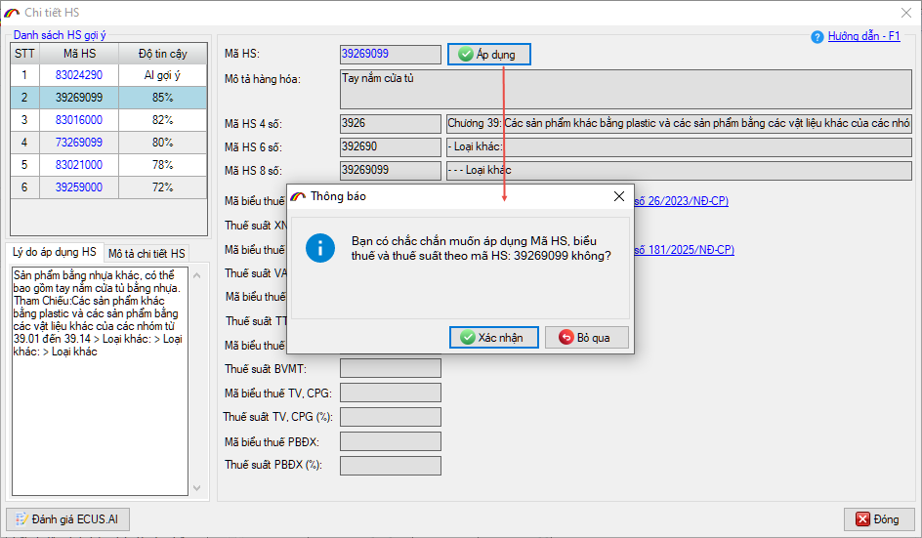The width and height of the screenshot is (922, 538).
Task: Click the Đánh giá ECUS.AI button
Action: [x=67, y=518]
